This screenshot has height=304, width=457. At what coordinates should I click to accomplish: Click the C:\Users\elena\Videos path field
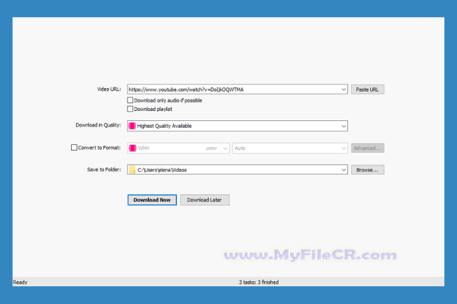[238, 170]
